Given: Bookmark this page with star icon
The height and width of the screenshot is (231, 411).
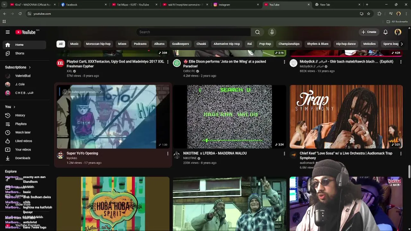Looking at the screenshot, I should pos(369,14).
